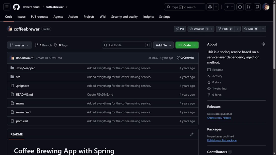Viewport: 276px width, 155px height.
Task: Open the pom.xml file
Action: click(22, 121)
